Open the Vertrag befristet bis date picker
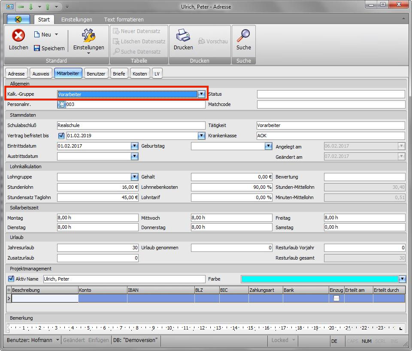412x351 pixels. pos(201,136)
